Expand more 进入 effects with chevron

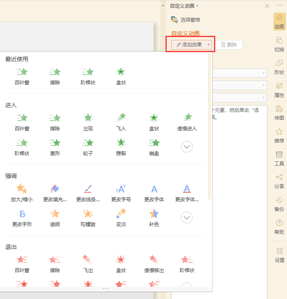[187, 147]
